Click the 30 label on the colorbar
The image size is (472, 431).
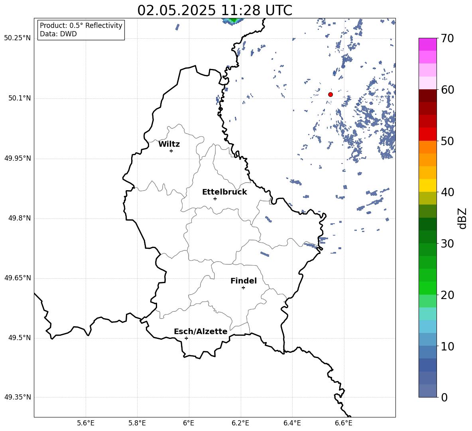pyautogui.click(x=447, y=244)
